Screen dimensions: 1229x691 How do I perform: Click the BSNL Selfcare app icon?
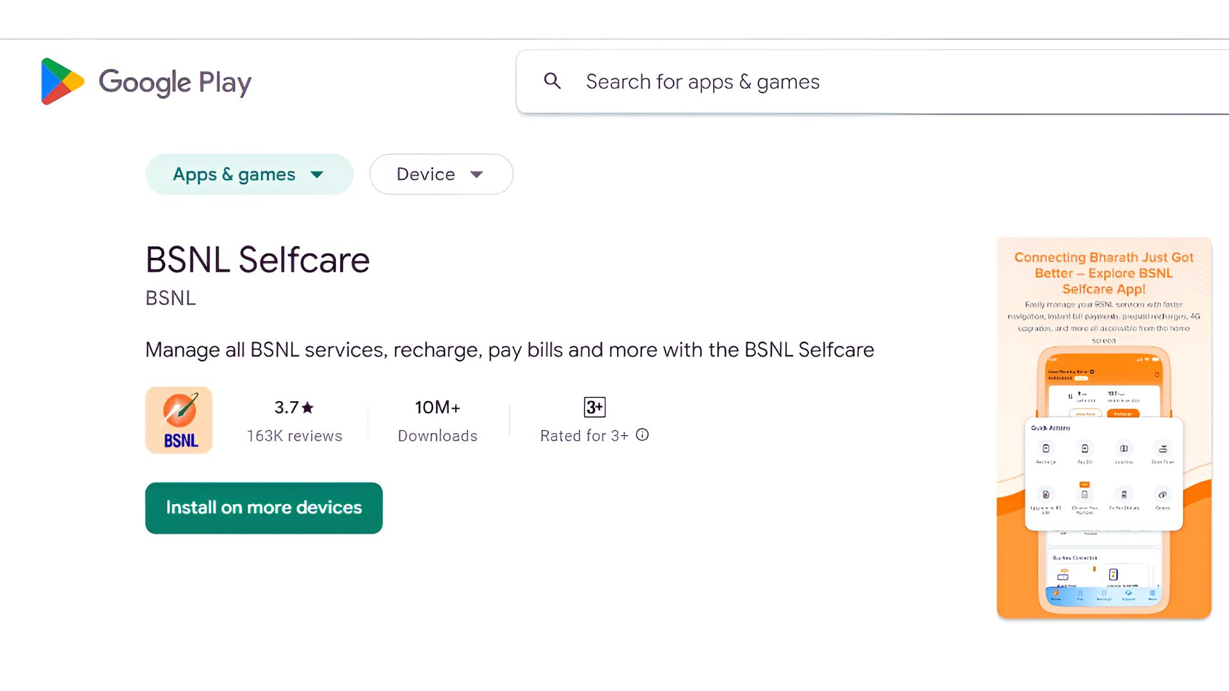pyautogui.click(x=179, y=420)
